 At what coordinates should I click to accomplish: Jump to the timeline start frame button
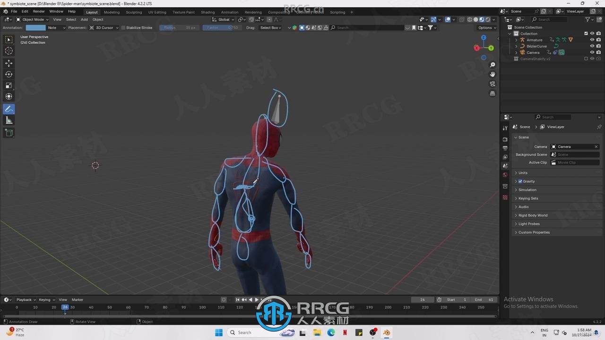(238, 300)
